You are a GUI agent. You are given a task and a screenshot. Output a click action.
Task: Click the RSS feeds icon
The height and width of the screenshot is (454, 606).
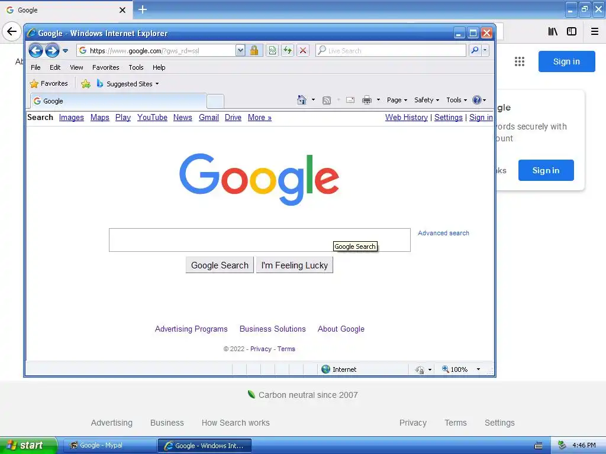[x=327, y=100]
